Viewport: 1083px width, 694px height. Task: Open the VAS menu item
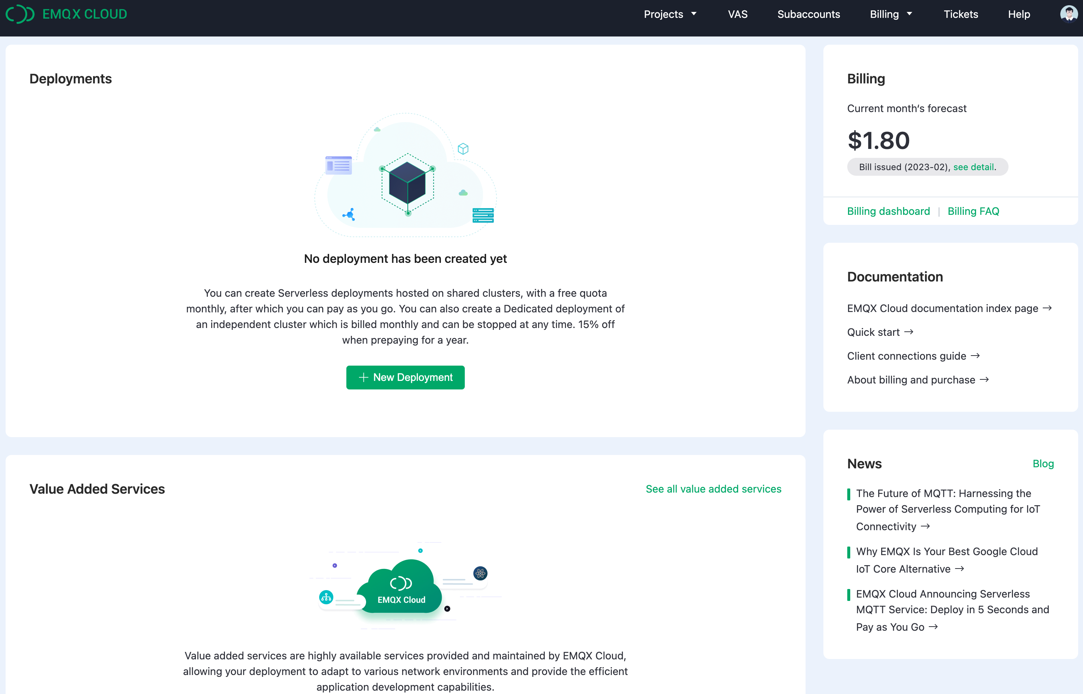[x=737, y=14]
